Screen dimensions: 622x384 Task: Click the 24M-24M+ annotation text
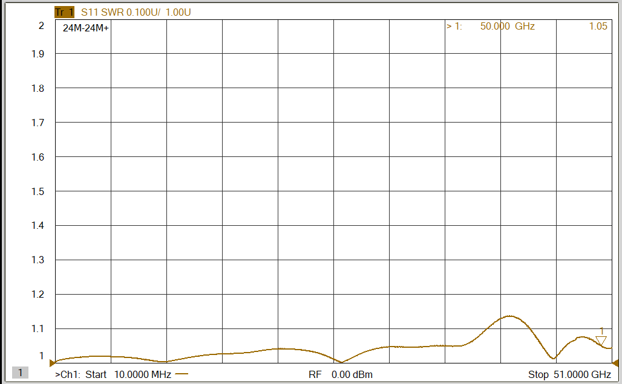[86, 28]
